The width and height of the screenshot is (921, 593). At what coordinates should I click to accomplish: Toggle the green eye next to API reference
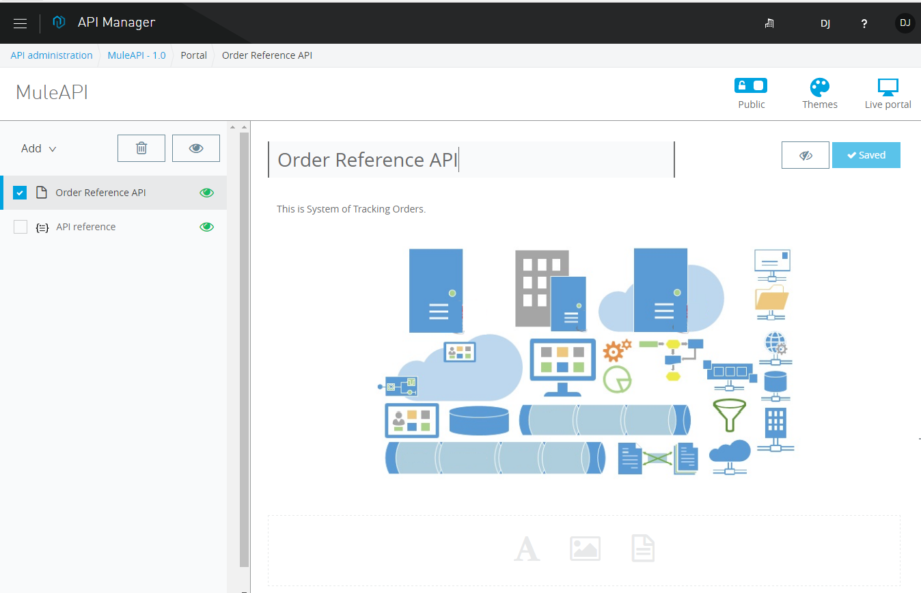click(x=206, y=226)
